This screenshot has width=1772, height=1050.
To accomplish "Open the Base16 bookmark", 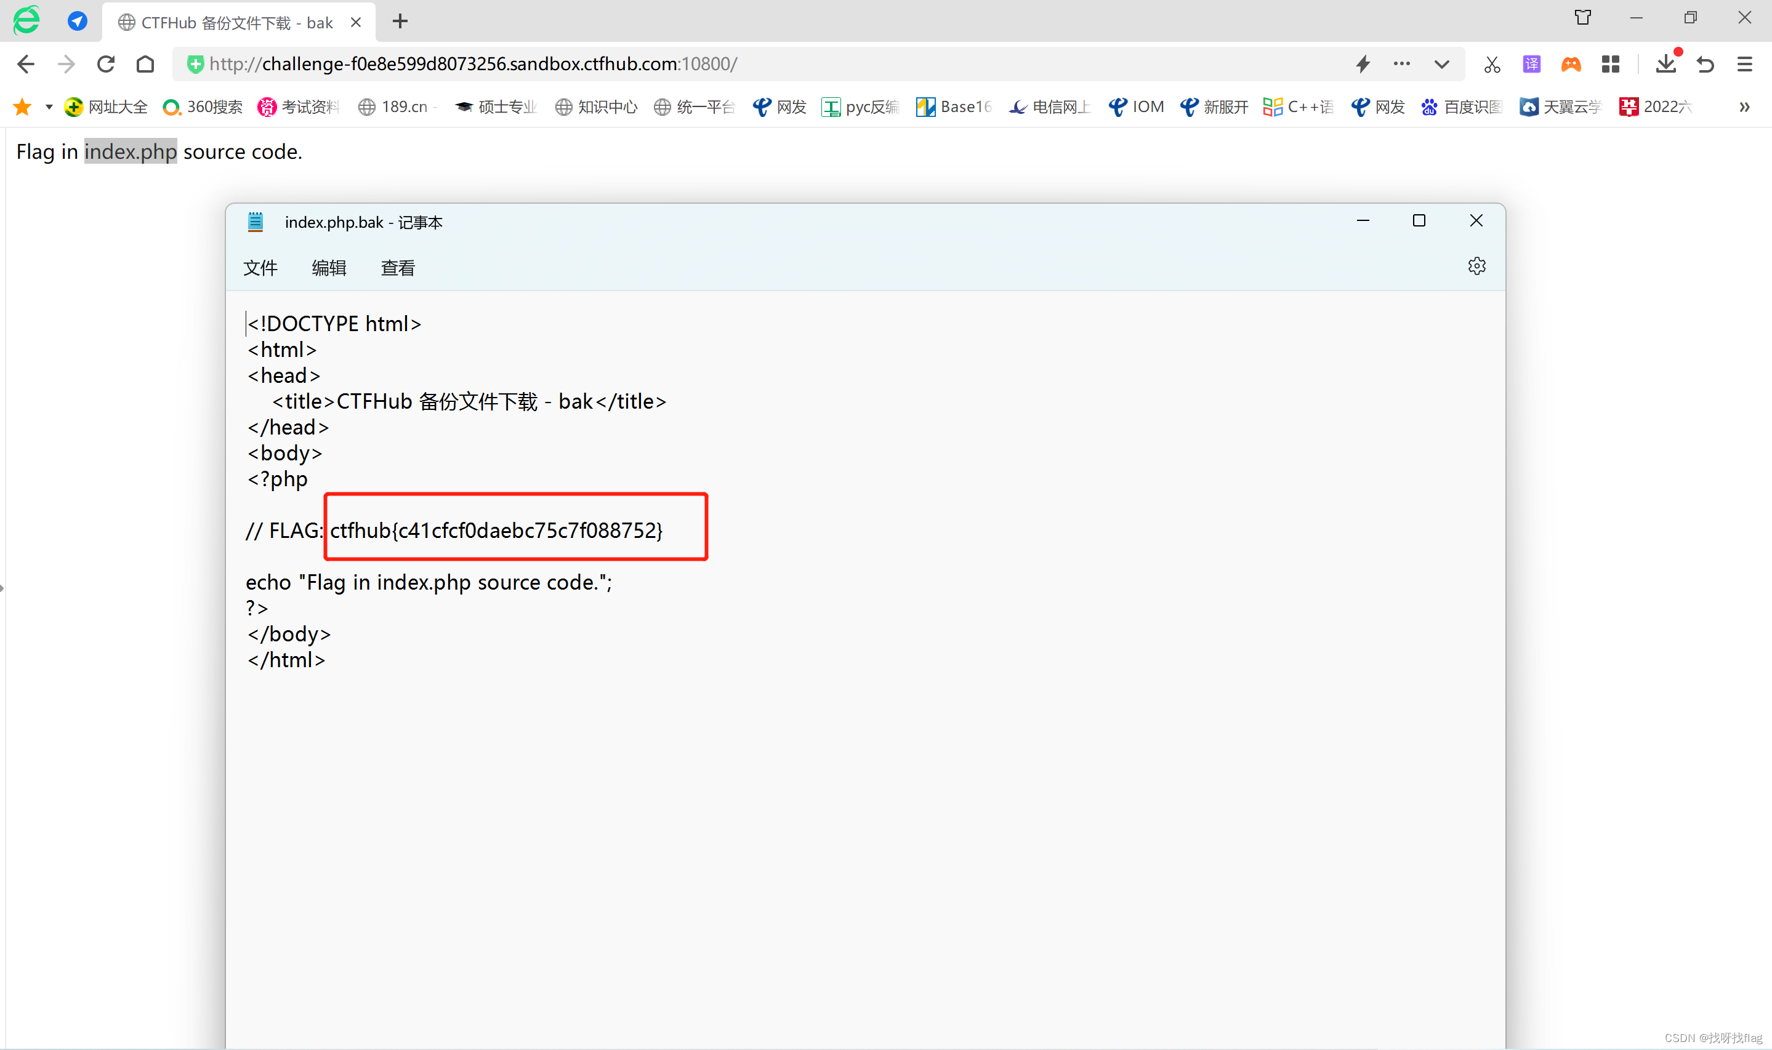I will 952,107.
